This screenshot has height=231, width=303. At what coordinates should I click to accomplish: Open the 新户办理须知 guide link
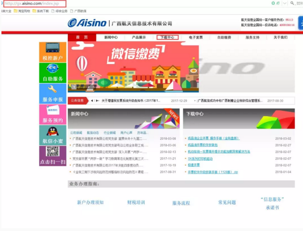coord(91,203)
